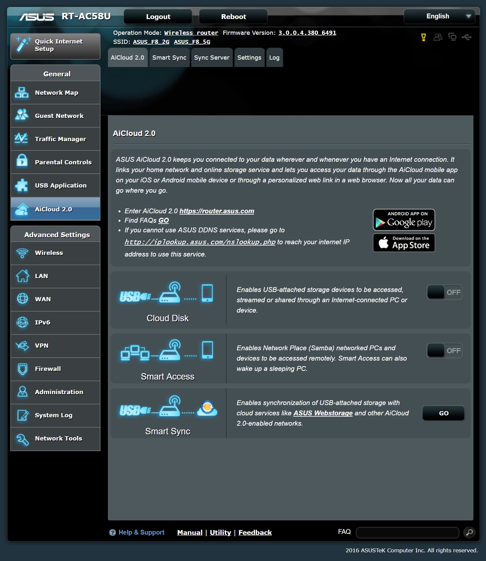Click the IPv6 globe icon
The image size is (486, 561).
click(22, 322)
